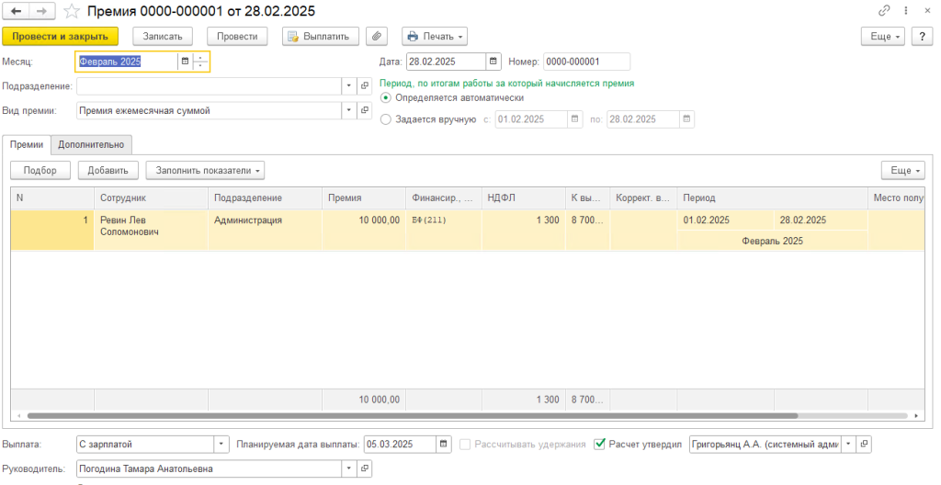Click the Провести button
941x485 pixels.
pos(237,36)
